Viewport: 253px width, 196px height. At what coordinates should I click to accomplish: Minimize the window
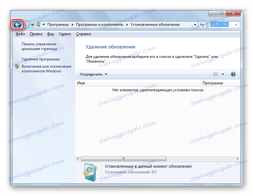[x=213, y=14]
